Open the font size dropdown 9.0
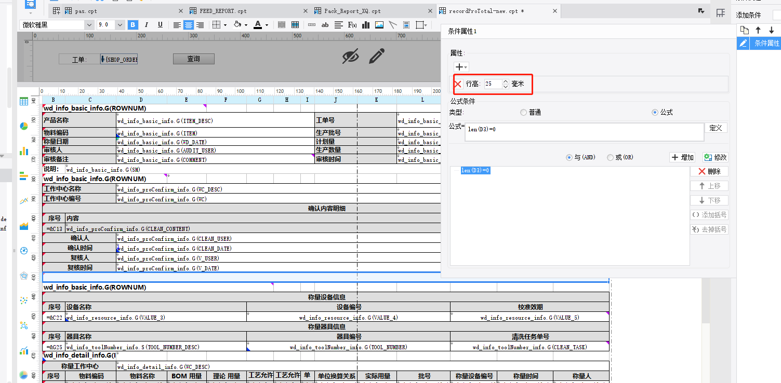 120,25
